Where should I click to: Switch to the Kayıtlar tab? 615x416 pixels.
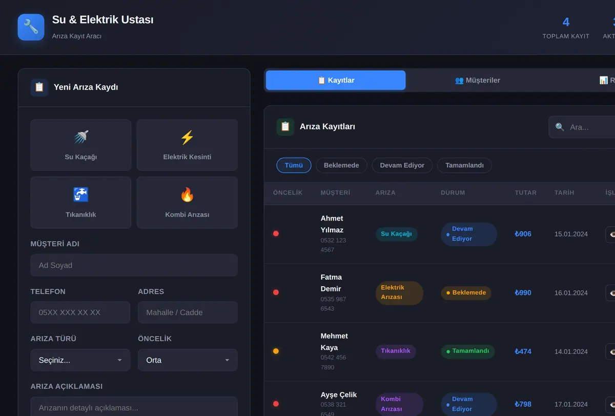[336, 80]
